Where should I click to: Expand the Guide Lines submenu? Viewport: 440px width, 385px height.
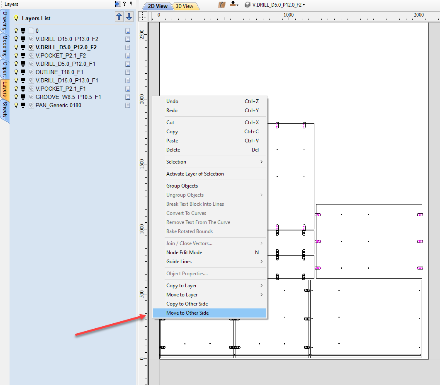coord(209,262)
